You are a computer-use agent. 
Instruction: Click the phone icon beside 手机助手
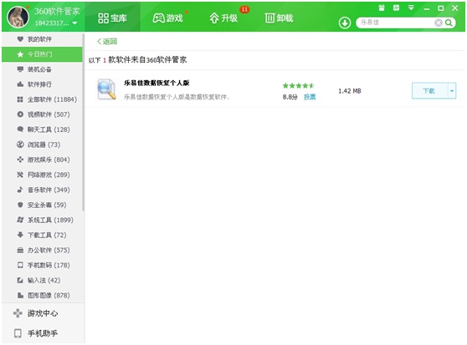pyautogui.click(x=18, y=333)
